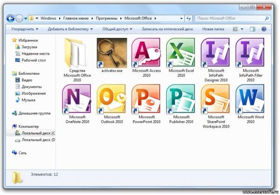Select the Microsoft PowerPoint 2010 shortcut
The height and width of the screenshot is (195, 280).
coord(146,104)
